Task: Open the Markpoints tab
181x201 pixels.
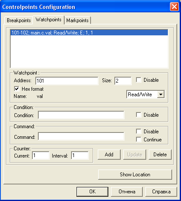Action: (77, 20)
